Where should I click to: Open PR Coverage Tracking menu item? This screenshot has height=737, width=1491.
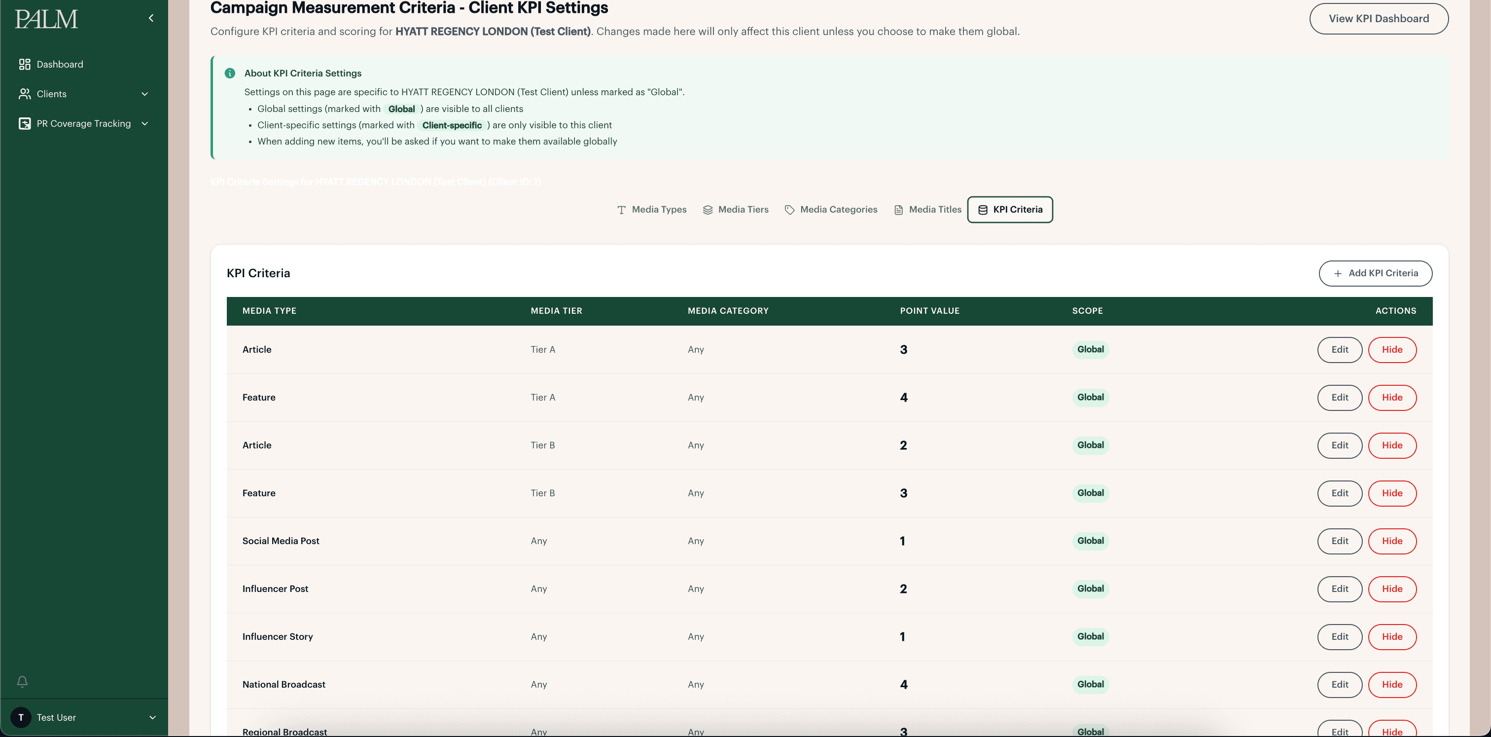point(84,123)
